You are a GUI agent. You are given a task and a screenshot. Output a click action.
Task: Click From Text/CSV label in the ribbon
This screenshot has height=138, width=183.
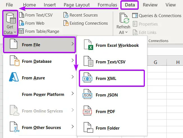point(39,15)
